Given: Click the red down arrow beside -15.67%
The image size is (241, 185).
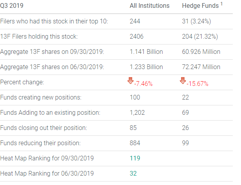Looking at the screenshot, I should pos(182,81).
